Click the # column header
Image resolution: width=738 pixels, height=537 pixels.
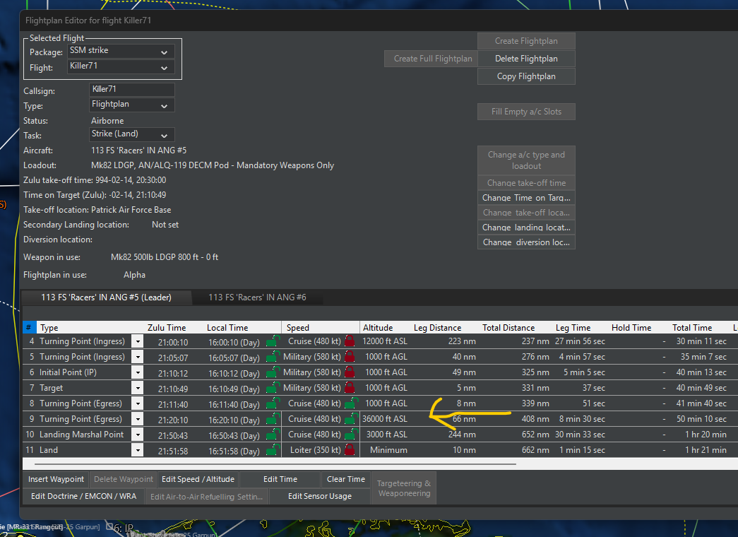pyautogui.click(x=29, y=327)
